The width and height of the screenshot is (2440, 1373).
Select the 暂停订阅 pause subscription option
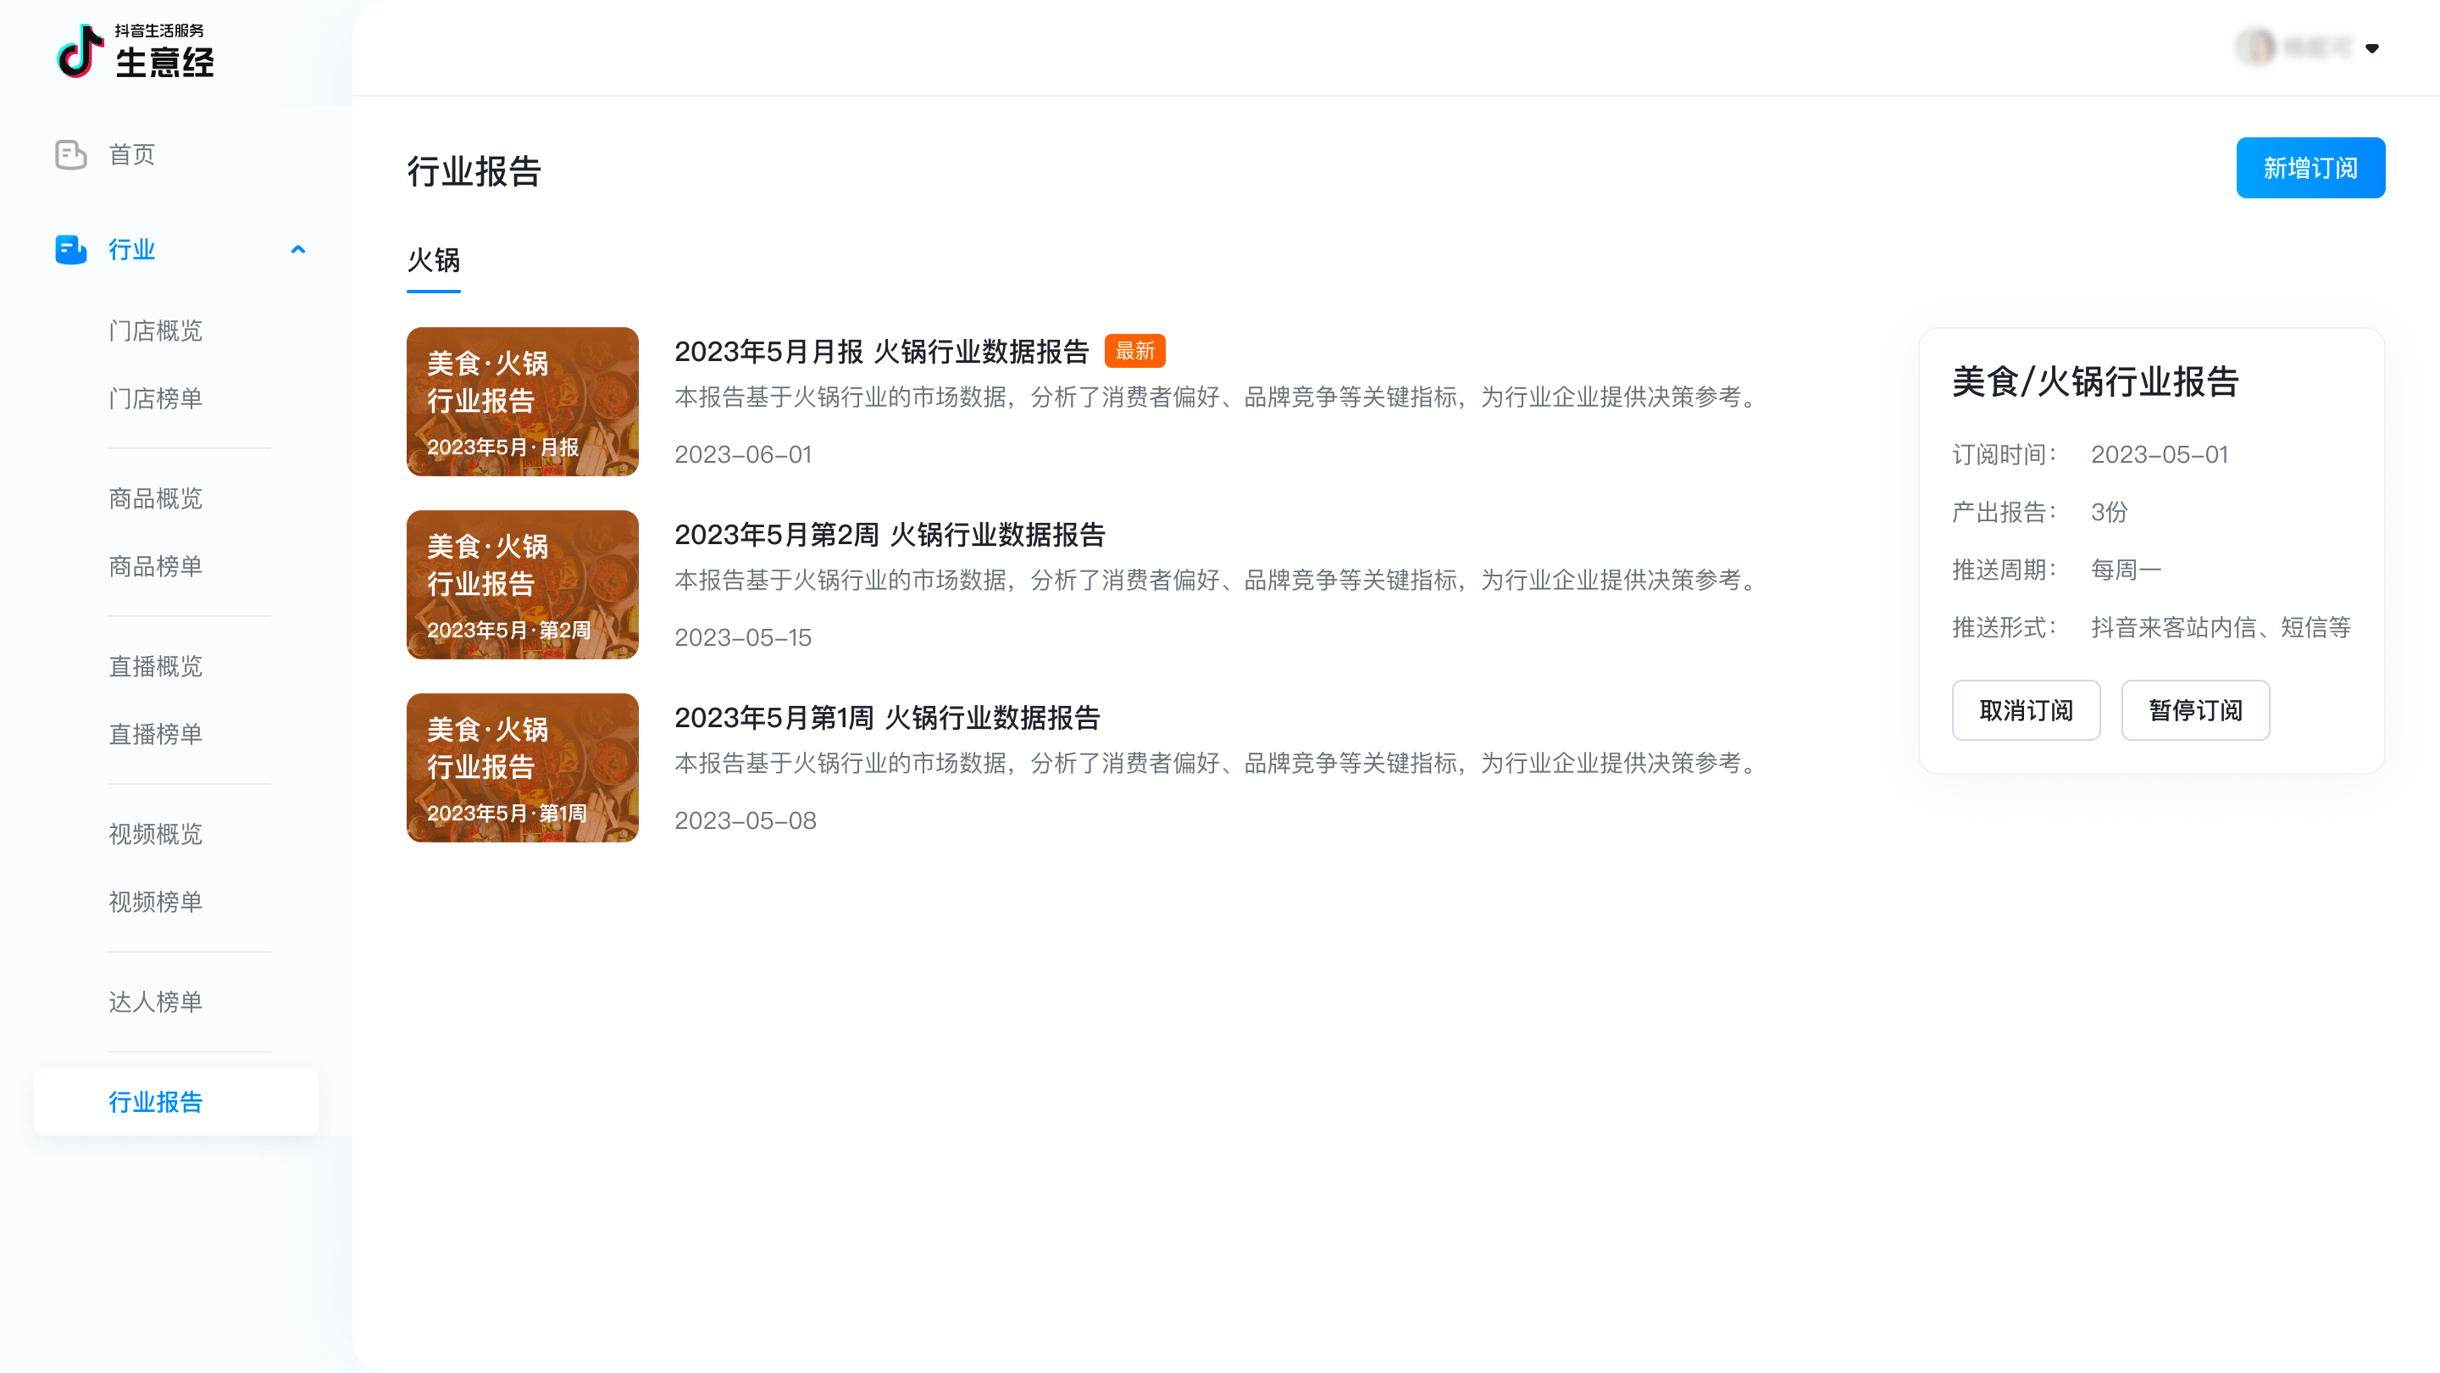2195,709
